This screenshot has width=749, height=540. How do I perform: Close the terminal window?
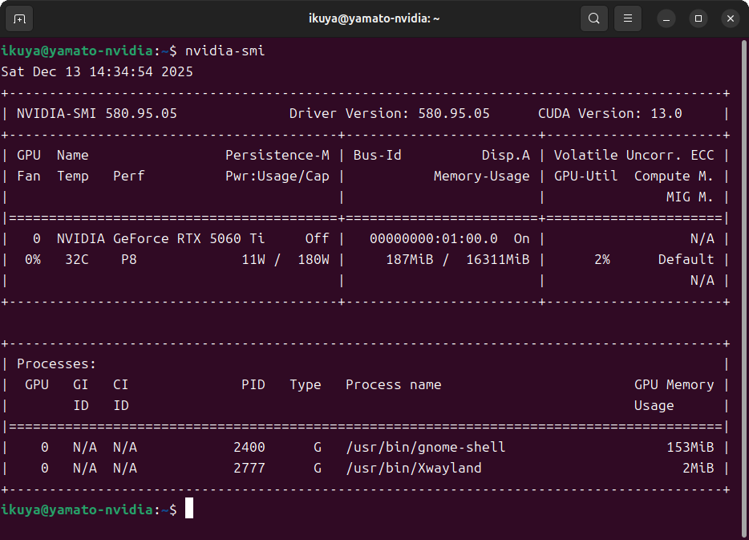[730, 18]
